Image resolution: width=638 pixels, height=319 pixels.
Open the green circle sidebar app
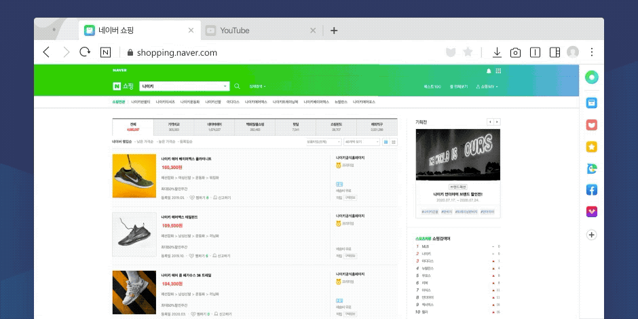pyautogui.click(x=592, y=77)
